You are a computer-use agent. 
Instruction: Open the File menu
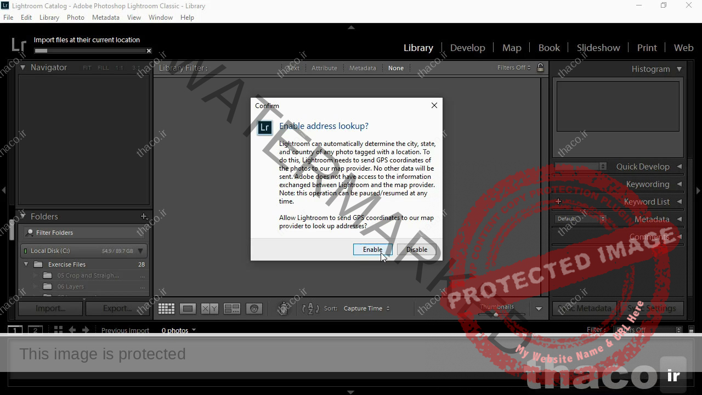pos(8,18)
